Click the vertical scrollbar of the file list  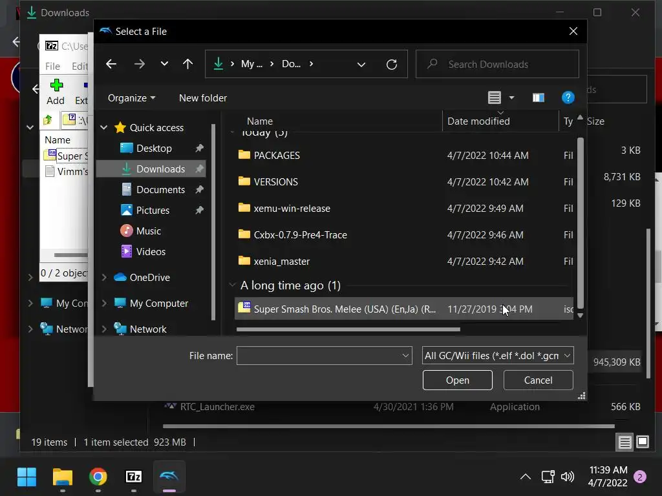pyautogui.click(x=580, y=223)
